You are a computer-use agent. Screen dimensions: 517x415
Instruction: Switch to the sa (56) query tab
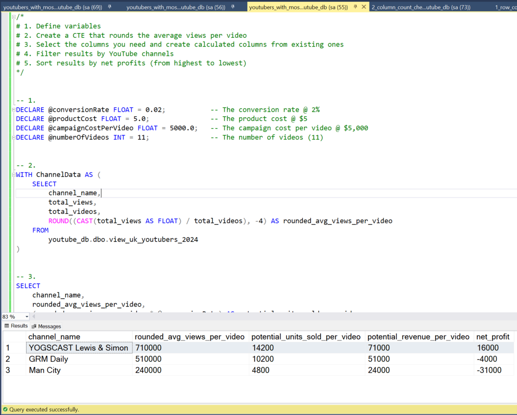(175, 7)
